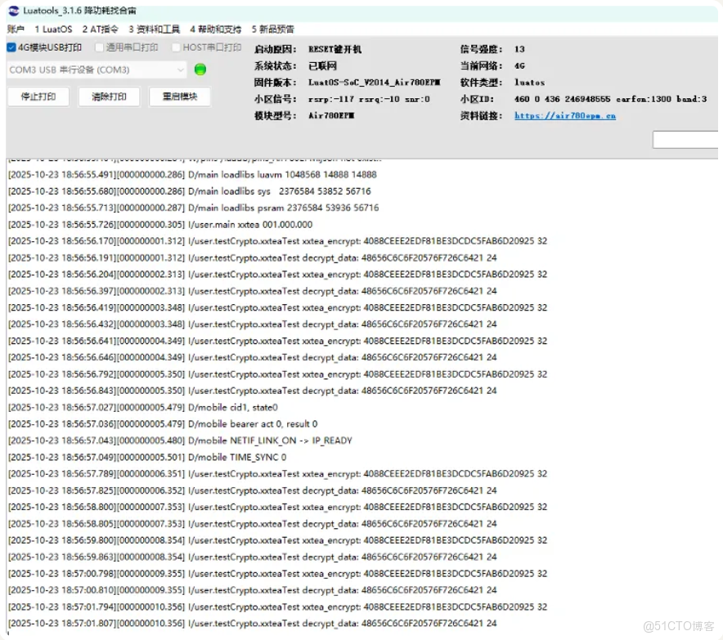Screen dimensions: 723x640
Task: Click the 重启模块 button
Action: point(180,96)
